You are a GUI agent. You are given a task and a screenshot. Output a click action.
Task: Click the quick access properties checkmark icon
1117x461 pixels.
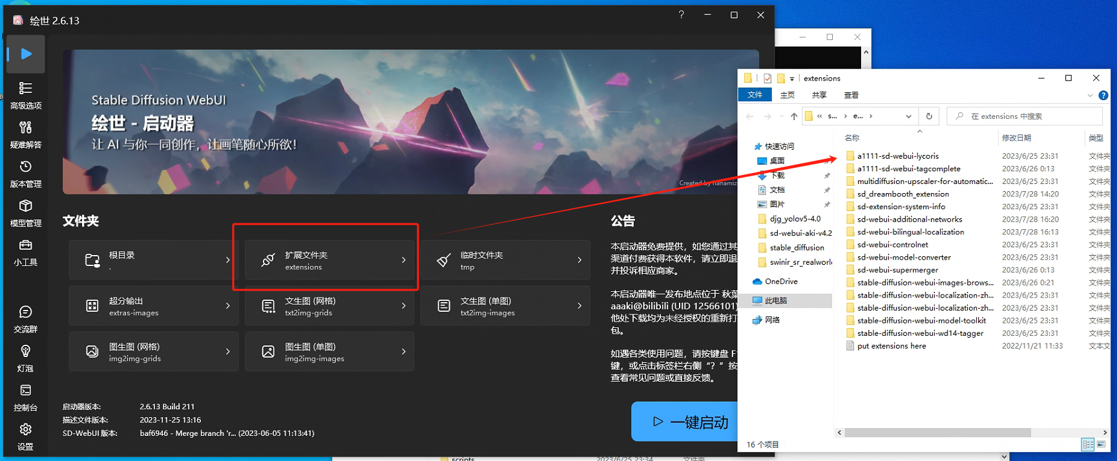767,78
